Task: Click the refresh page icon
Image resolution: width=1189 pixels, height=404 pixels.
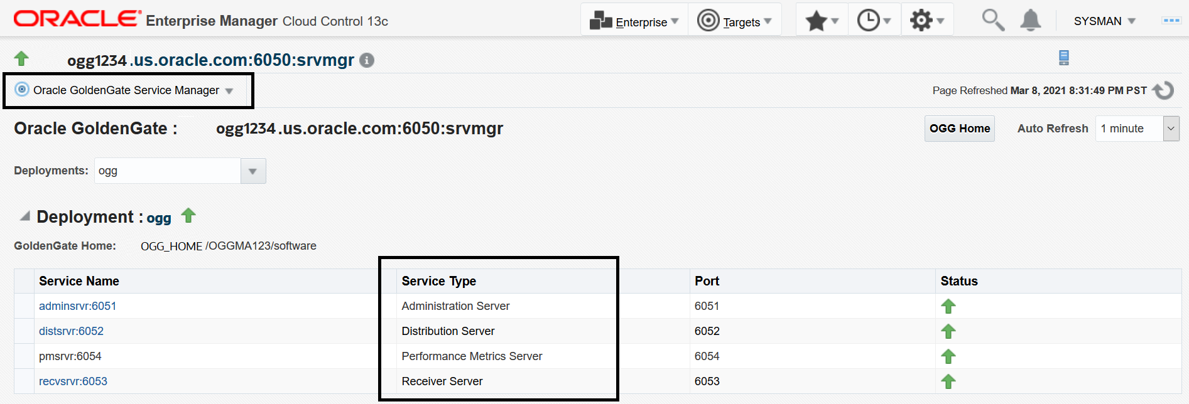Action: 1163,90
